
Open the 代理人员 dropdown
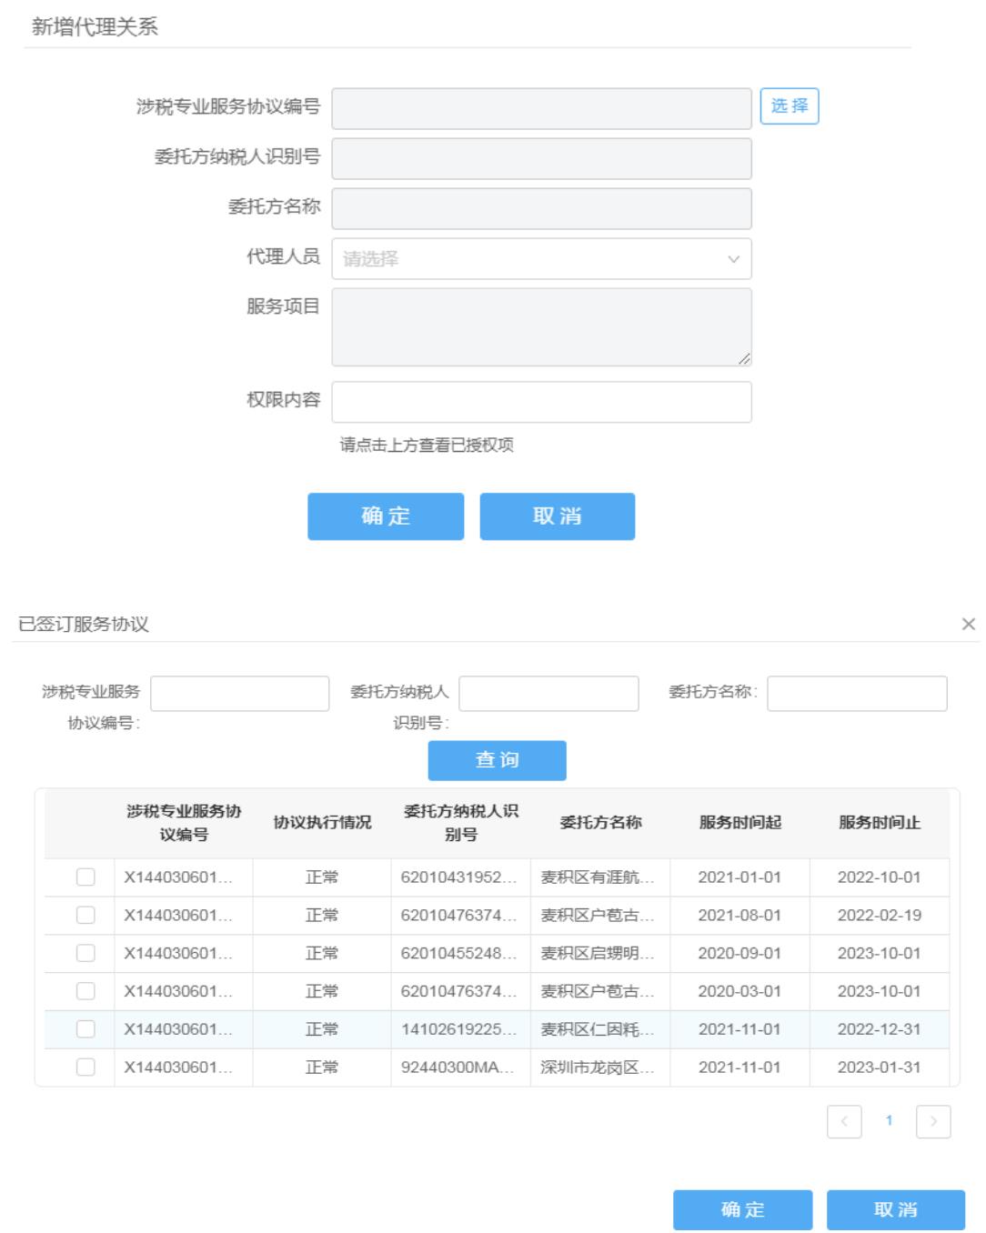pos(541,259)
